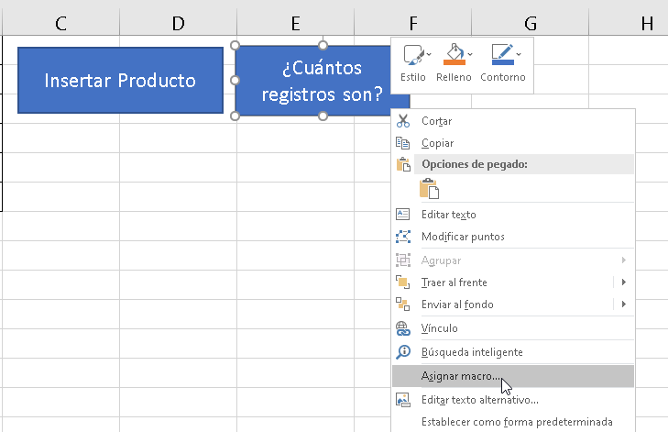668x432 pixels.
Task: Open the Estilo dropdown arrow
Action: click(x=429, y=55)
